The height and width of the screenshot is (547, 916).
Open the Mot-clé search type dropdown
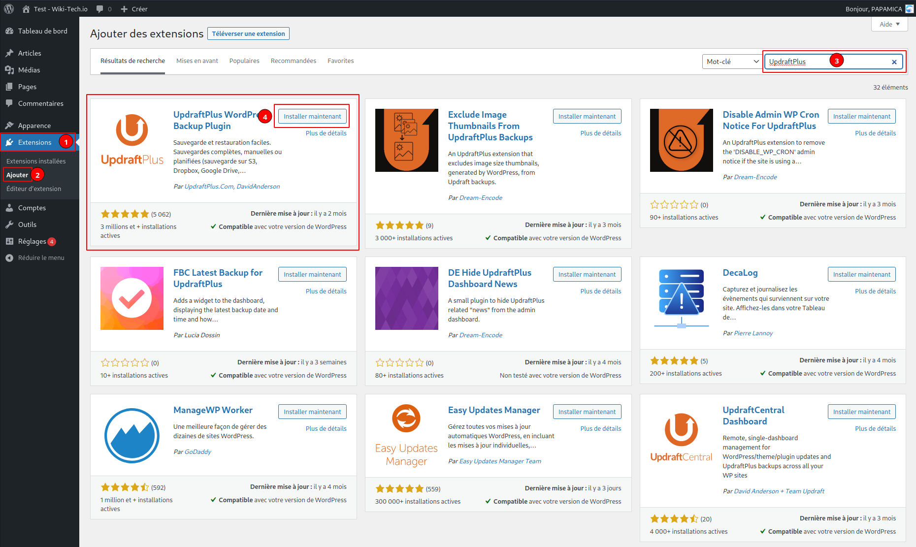732,62
